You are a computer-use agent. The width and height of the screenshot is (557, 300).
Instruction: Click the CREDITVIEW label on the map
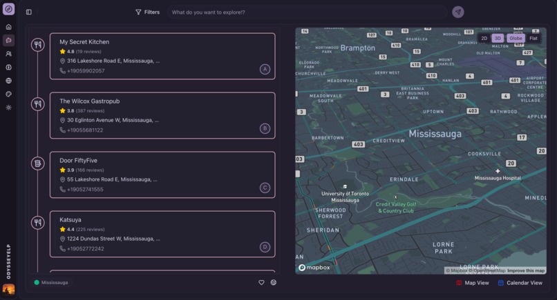(x=388, y=141)
